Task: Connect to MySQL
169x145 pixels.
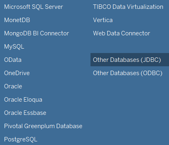Action: 14,47
